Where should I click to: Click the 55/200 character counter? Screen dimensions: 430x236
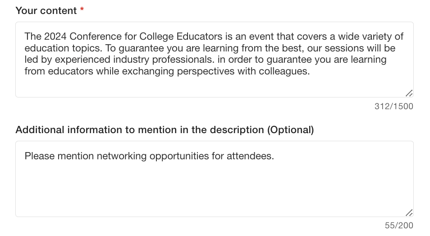pyautogui.click(x=398, y=226)
